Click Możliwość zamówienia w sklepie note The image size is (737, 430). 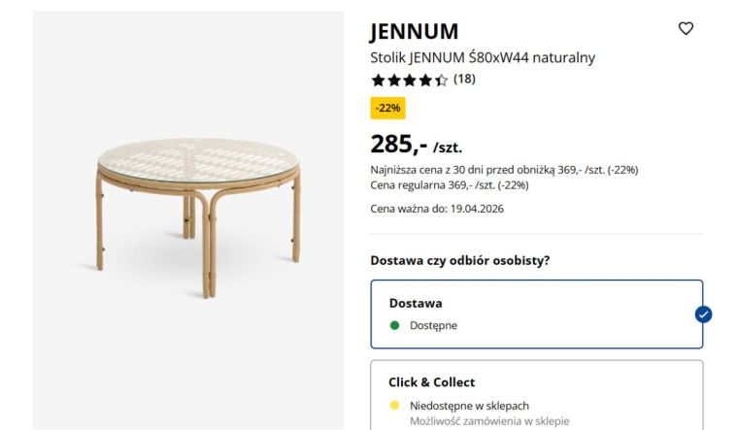pos(488,420)
